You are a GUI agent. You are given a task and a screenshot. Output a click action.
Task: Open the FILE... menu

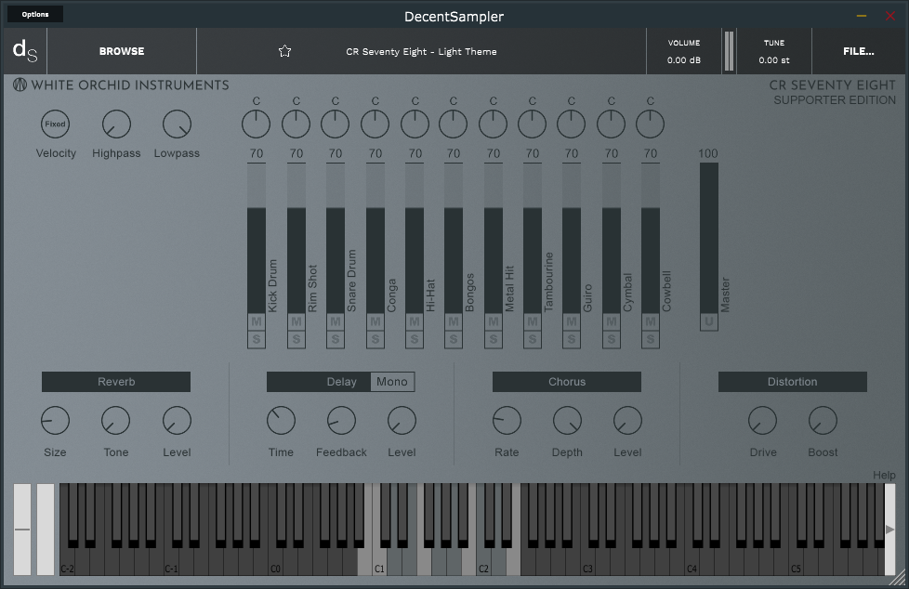tap(859, 51)
